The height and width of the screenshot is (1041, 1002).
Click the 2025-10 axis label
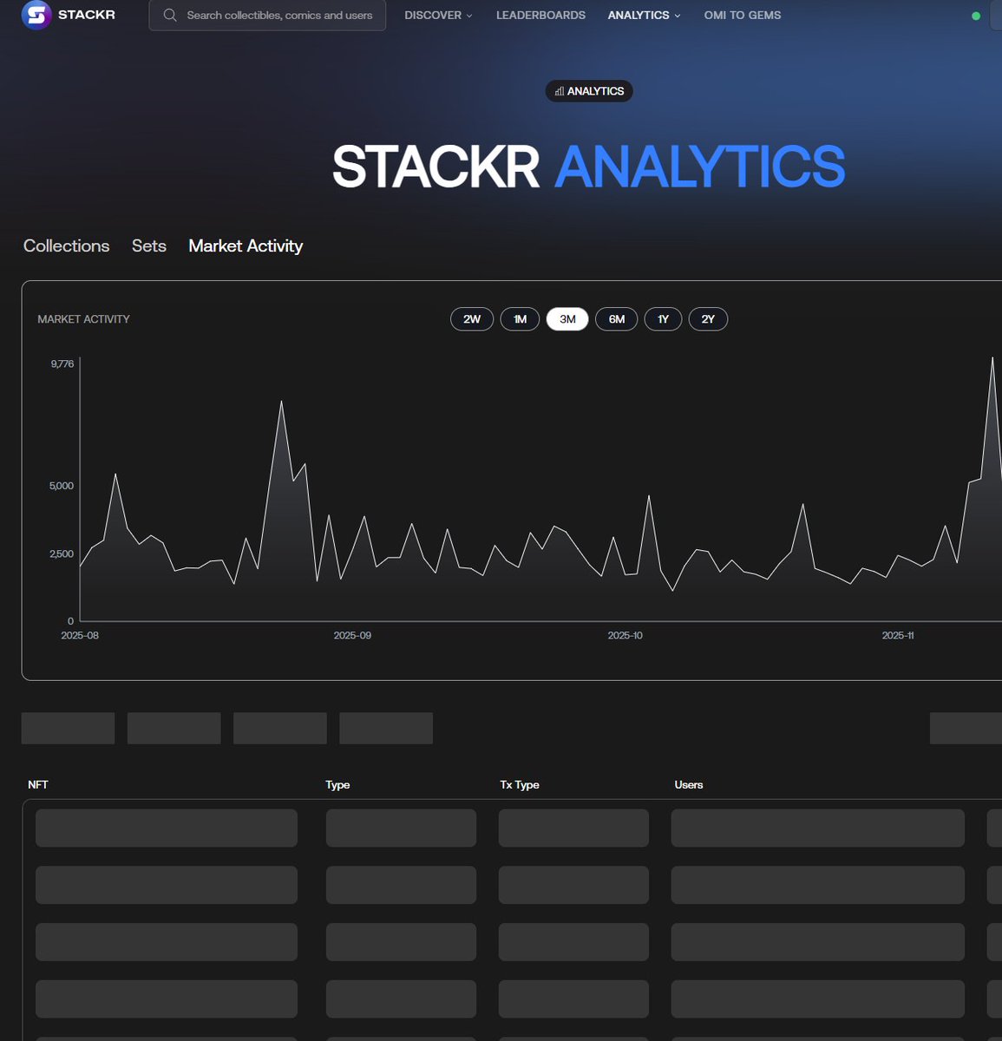pos(625,635)
